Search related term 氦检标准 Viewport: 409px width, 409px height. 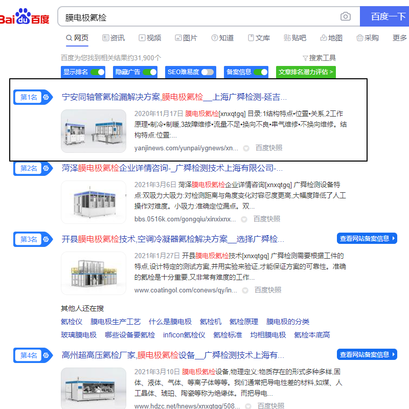[x=228, y=335]
